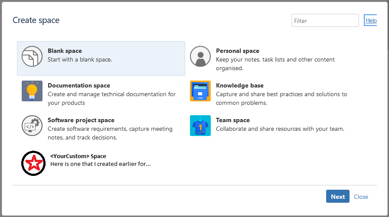Click 'Create and manage technical documentation' text

click(111, 99)
